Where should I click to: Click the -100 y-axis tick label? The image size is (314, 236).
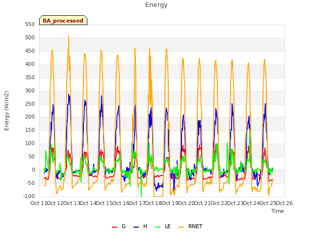29,196
